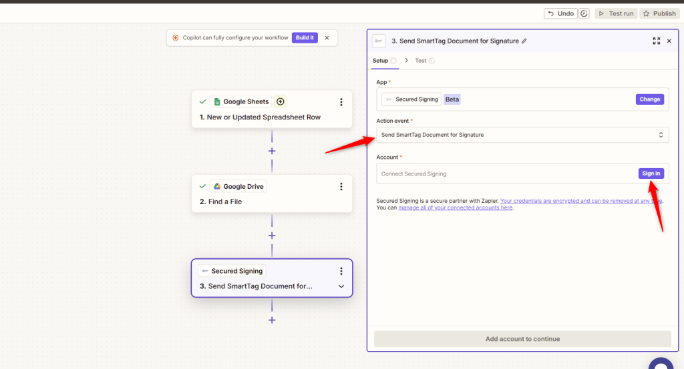
Task: Click the Beta badge
Action: point(452,99)
